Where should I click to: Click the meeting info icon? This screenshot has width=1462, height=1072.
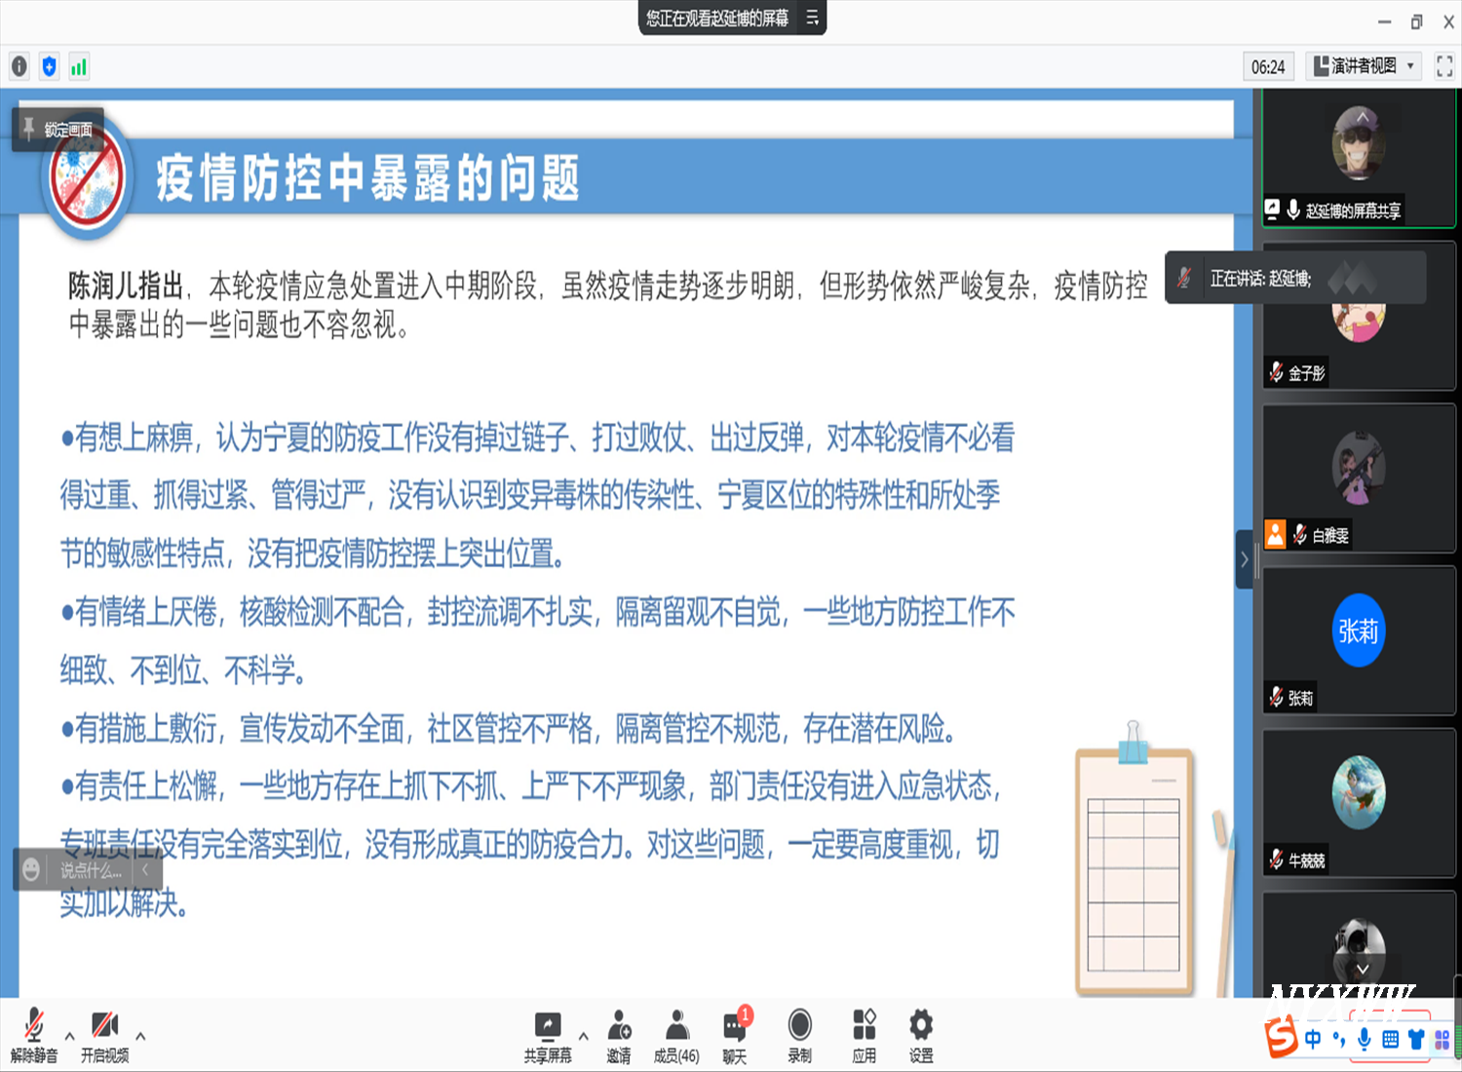[x=19, y=66]
